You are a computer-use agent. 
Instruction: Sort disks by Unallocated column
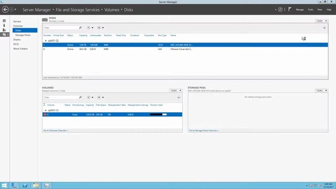pyautogui.click(x=96, y=35)
